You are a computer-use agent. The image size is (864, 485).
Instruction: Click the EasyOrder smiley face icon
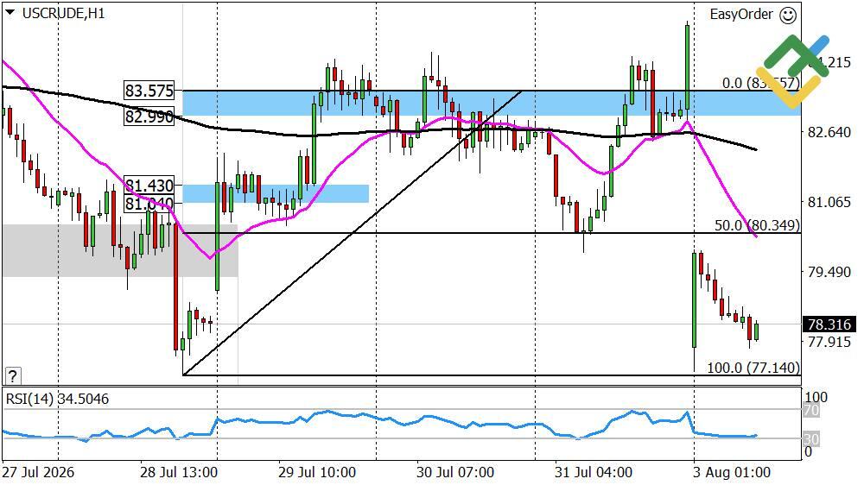coord(788,15)
